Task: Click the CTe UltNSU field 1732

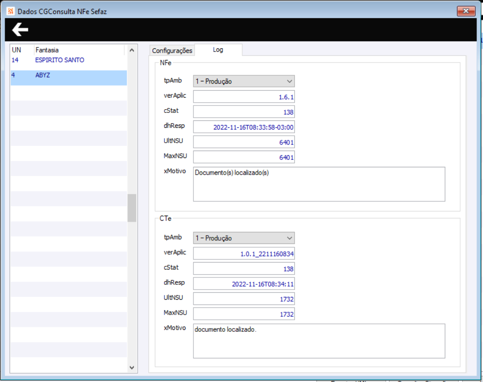Action: click(244, 298)
